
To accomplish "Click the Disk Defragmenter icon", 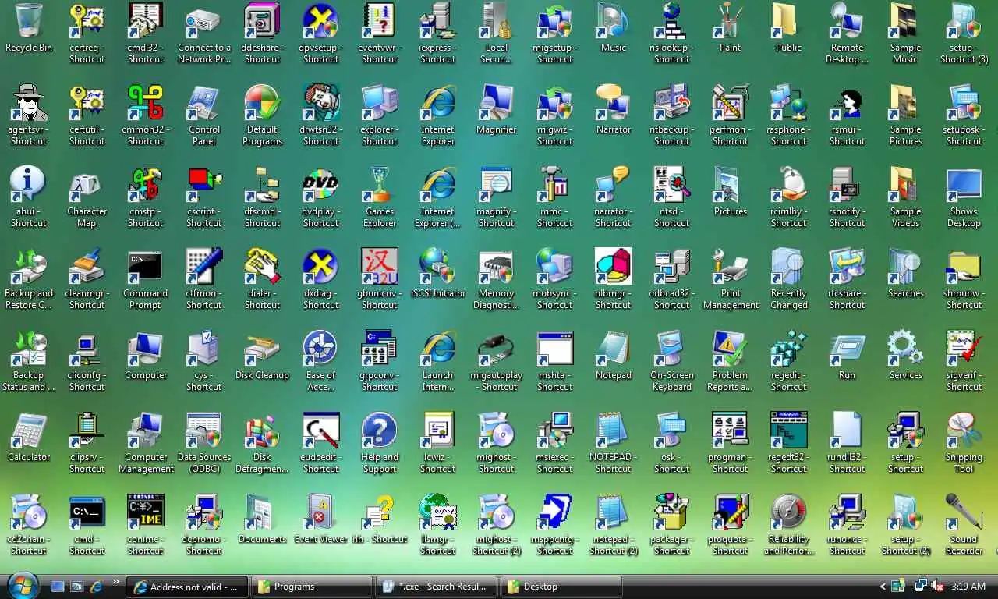I will pos(263,431).
